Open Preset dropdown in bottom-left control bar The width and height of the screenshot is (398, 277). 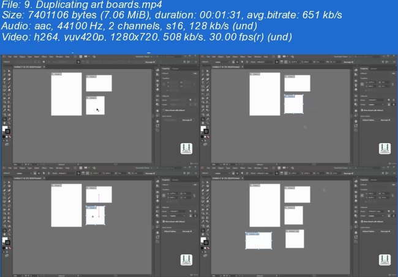click(x=24, y=173)
